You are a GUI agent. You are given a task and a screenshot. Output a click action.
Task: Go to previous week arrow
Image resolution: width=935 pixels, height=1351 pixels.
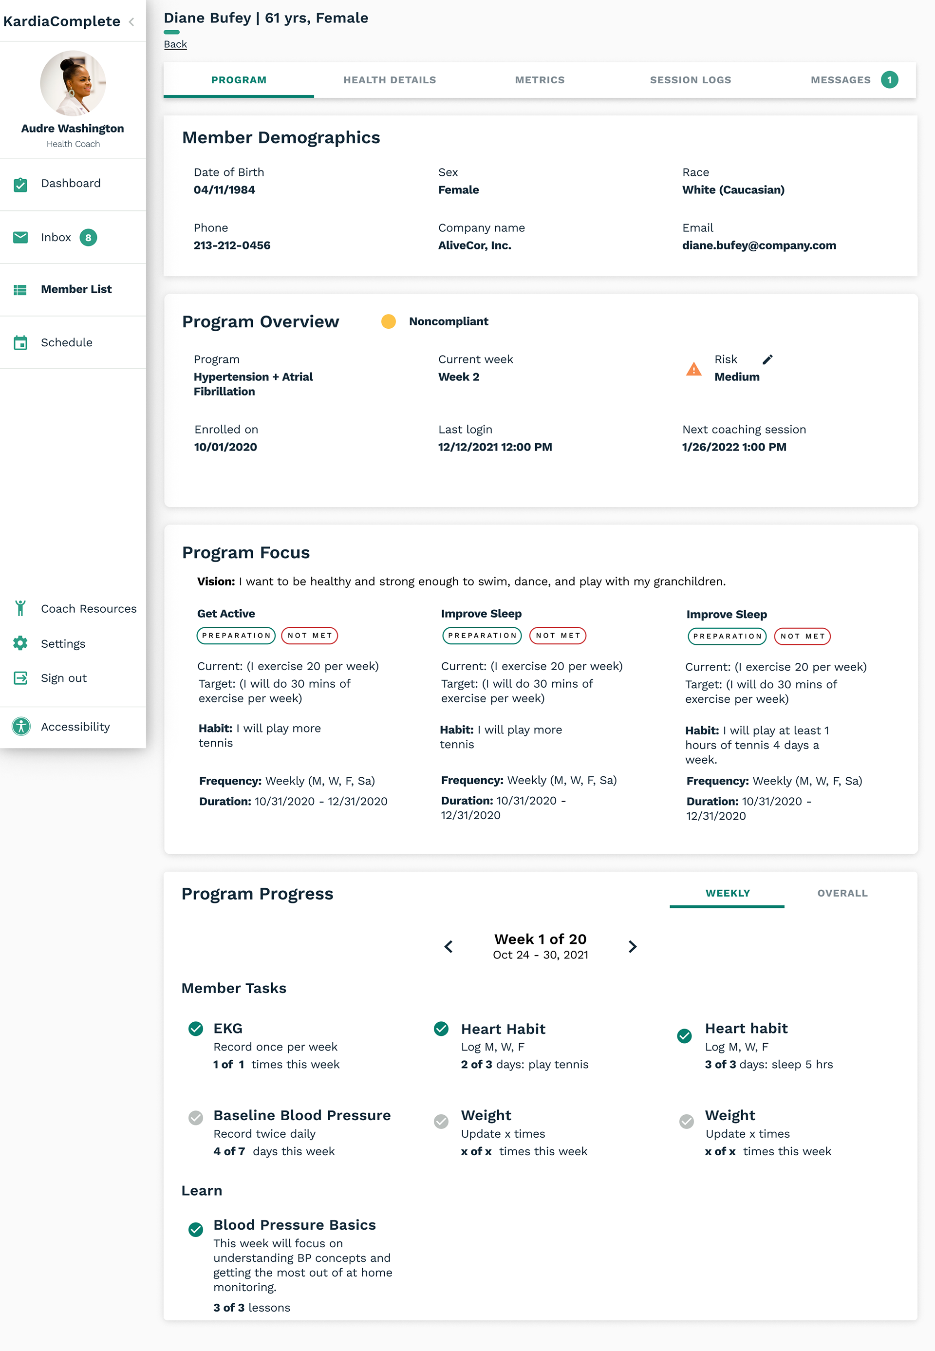[x=449, y=946]
